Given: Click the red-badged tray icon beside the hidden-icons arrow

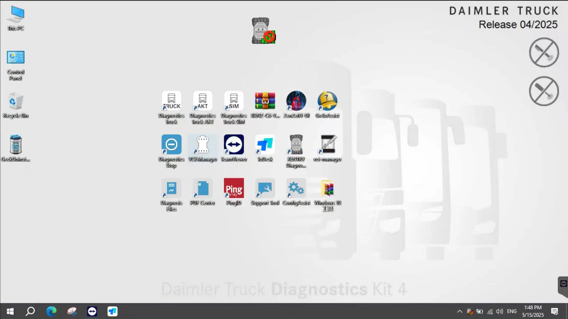Looking at the screenshot, I should (x=470, y=311).
